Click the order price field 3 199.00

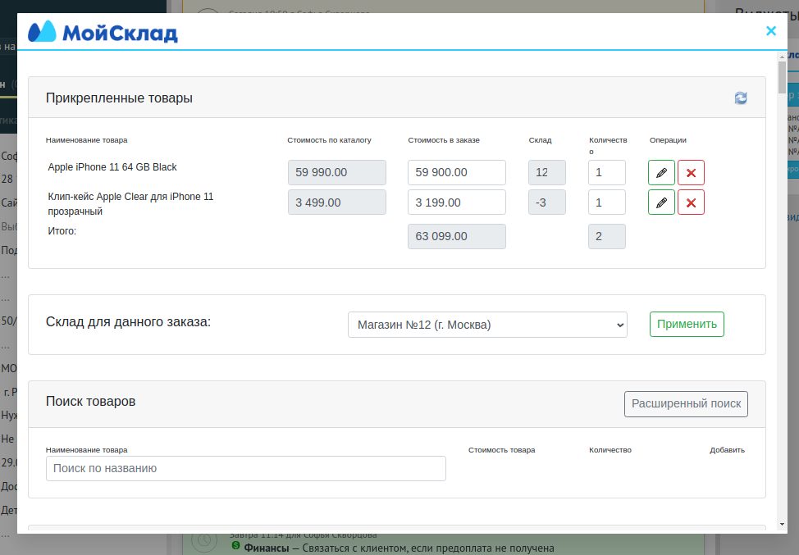tap(457, 202)
